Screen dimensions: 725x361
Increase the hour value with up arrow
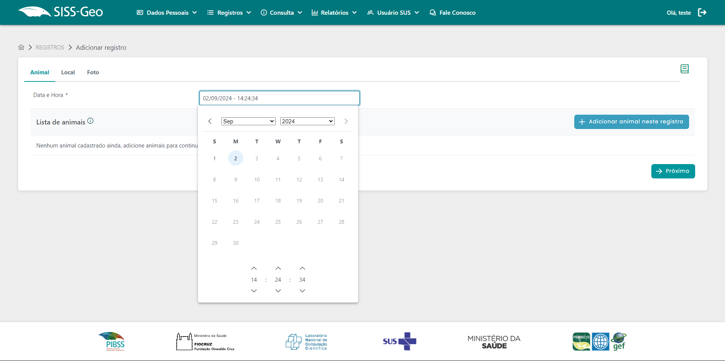coord(254,268)
